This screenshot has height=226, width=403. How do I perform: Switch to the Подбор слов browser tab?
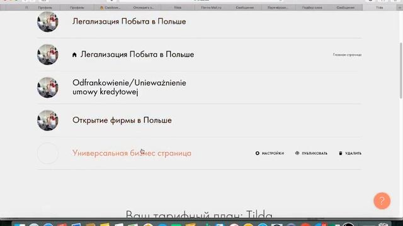coord(312,8)
